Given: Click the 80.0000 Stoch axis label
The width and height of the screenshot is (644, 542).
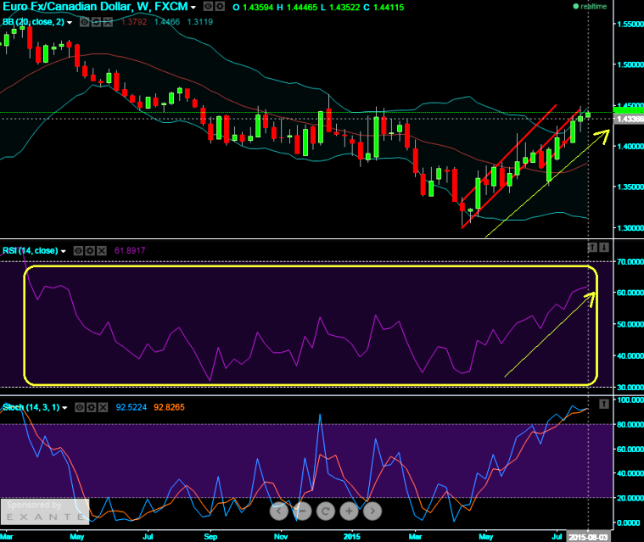Looking at the screenshot, I should coord(630,424).
